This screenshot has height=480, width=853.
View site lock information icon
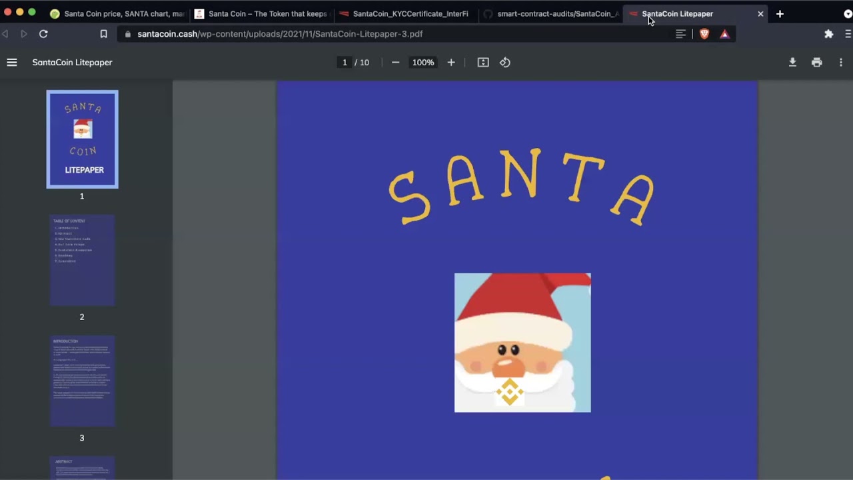tap(128, 34)
